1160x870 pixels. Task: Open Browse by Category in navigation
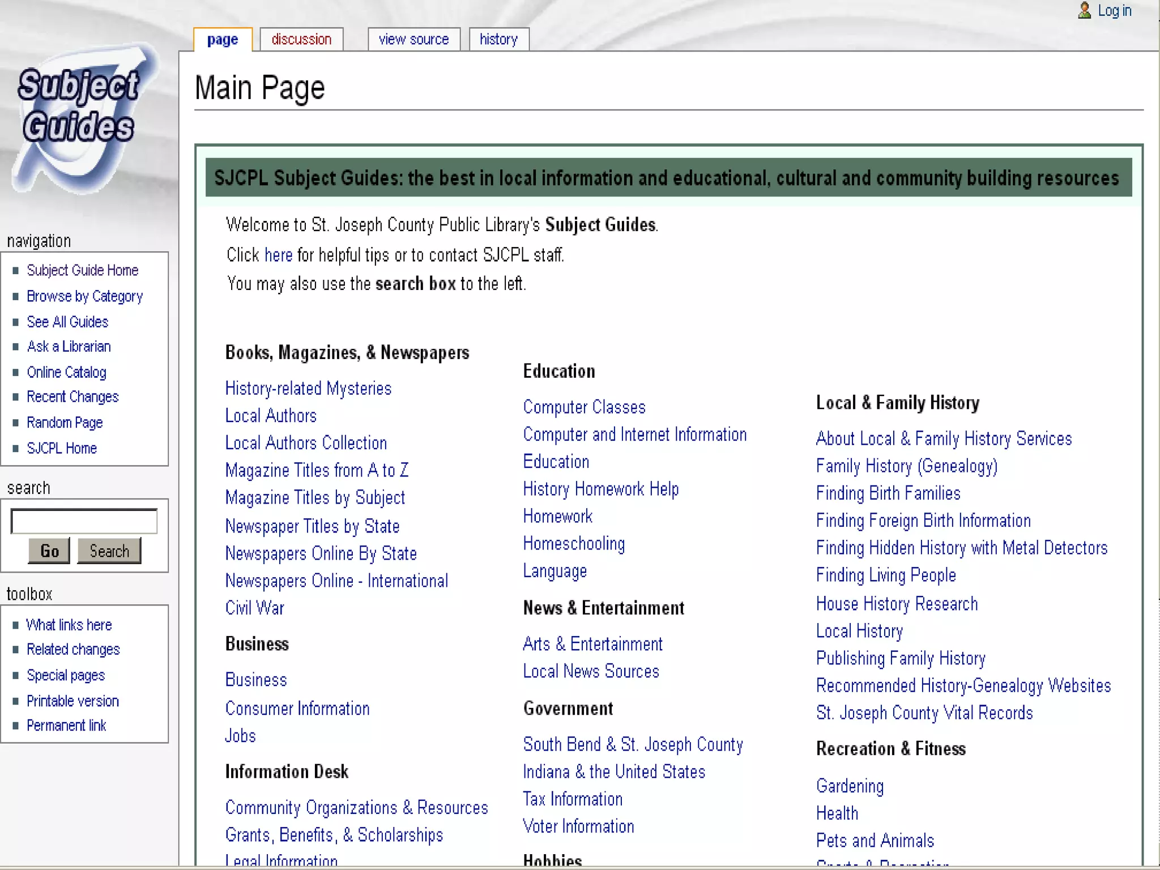point(84,296)
